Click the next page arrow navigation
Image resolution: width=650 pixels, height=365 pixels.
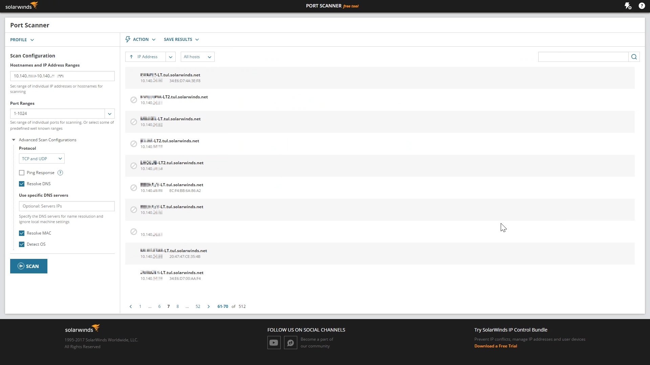(x=209, y=307)
